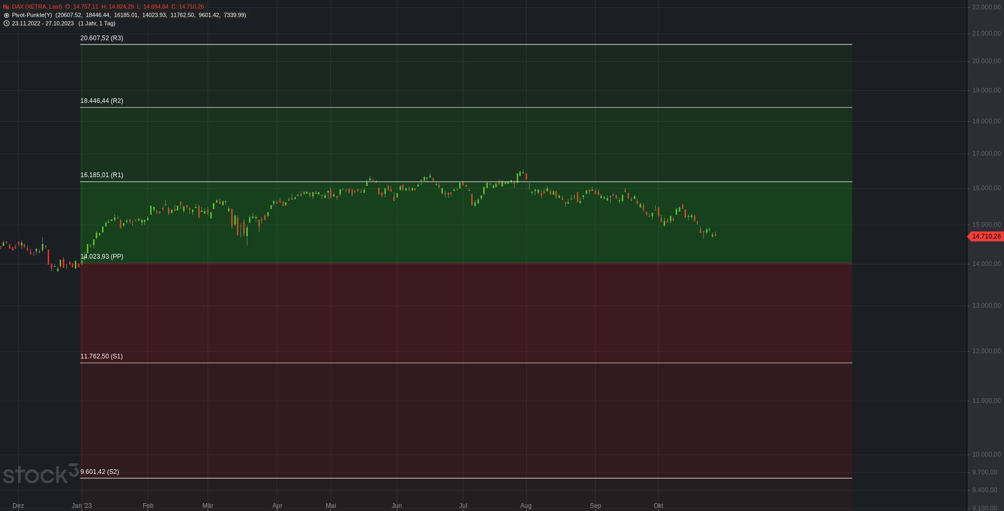This screenshot has width=1004, height=511.
Task: Click the red 14.710,26 current price tag
Action: click(986, 237)
